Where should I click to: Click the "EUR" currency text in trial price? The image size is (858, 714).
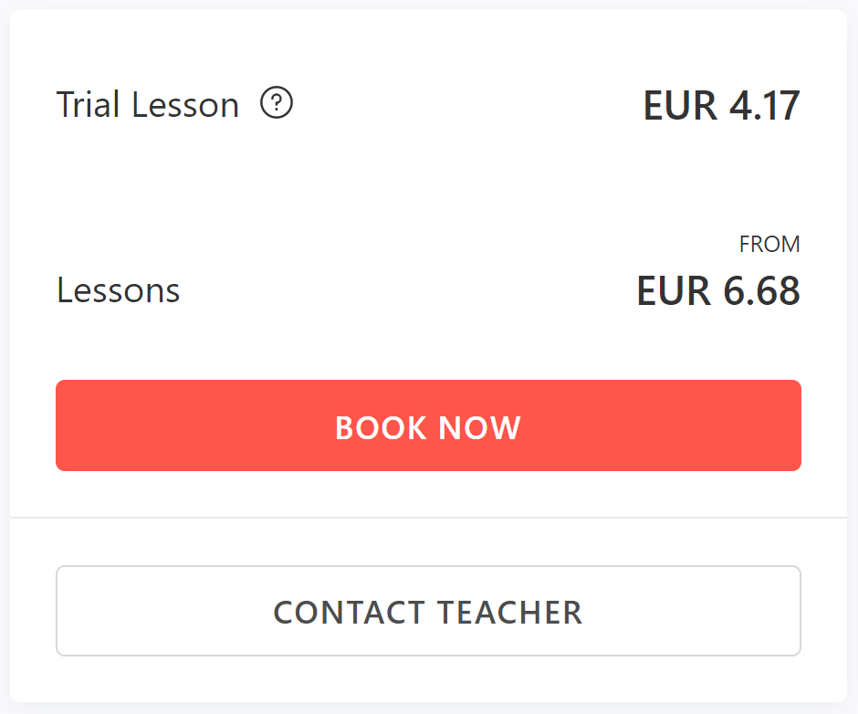pos(680,106)
